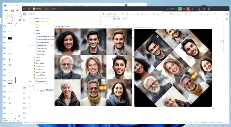
Task: Click the Debug bug icon in toolbar
Action: coord(185,9)
